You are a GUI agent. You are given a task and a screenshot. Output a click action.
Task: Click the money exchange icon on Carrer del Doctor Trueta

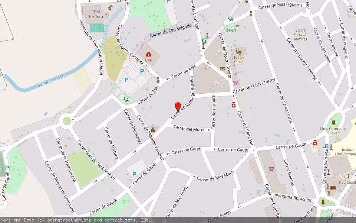click(222, 69)
